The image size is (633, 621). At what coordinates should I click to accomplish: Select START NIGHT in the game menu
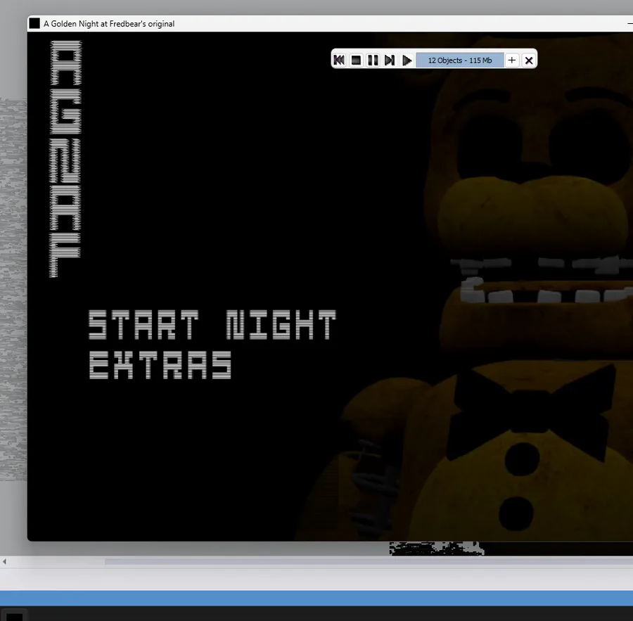pyautogui.click(x=212, y=325)
